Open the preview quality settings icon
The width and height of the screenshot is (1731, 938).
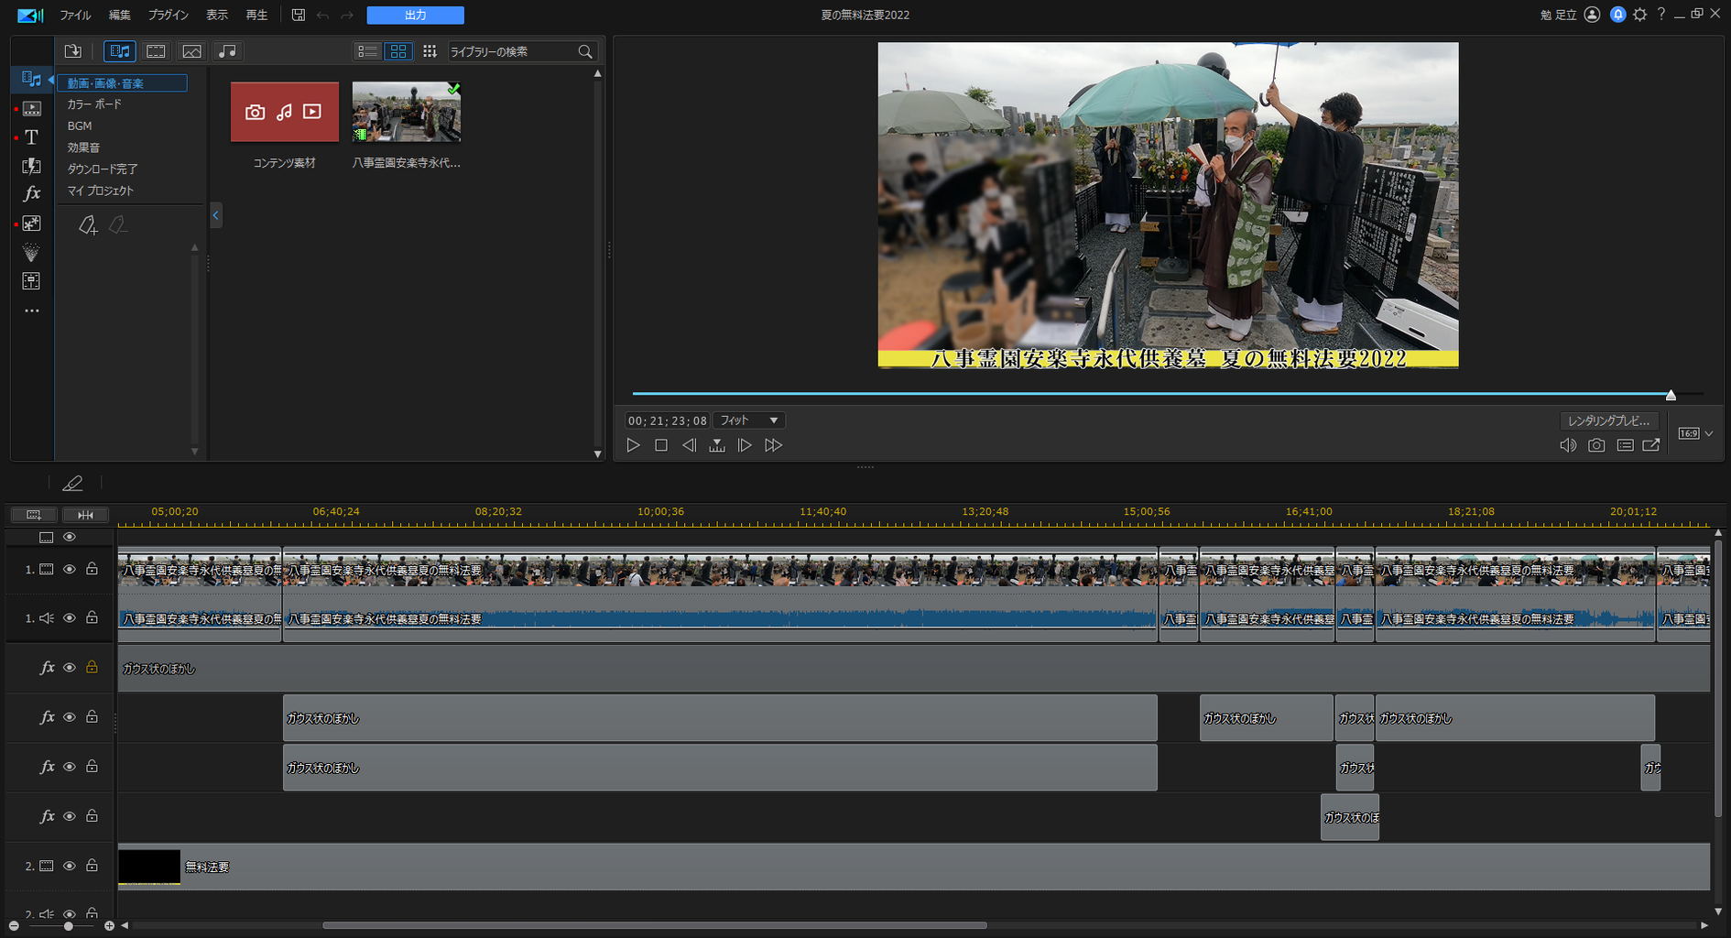[1625, 445]
